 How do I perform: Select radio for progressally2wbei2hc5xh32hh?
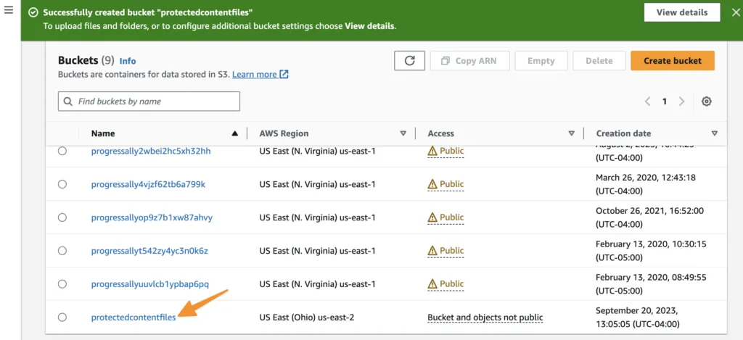click(62, 151)
